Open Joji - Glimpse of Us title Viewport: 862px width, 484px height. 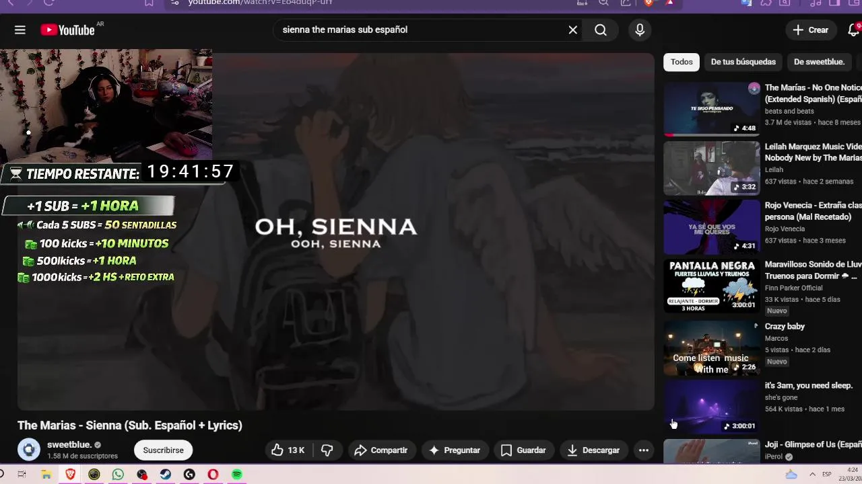pyautogui.click(x=814, y=445)
